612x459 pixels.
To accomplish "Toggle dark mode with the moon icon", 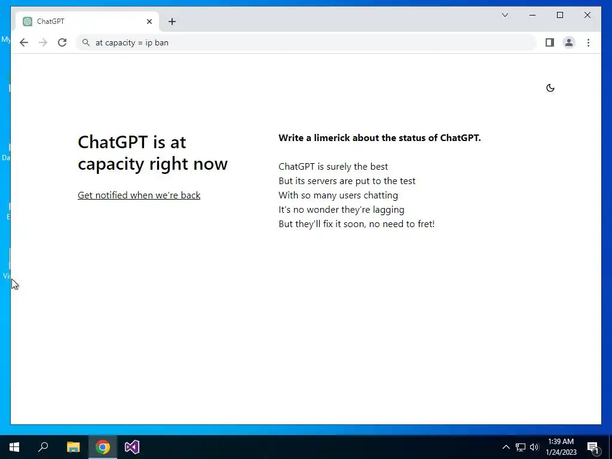I will coord(550,88).
